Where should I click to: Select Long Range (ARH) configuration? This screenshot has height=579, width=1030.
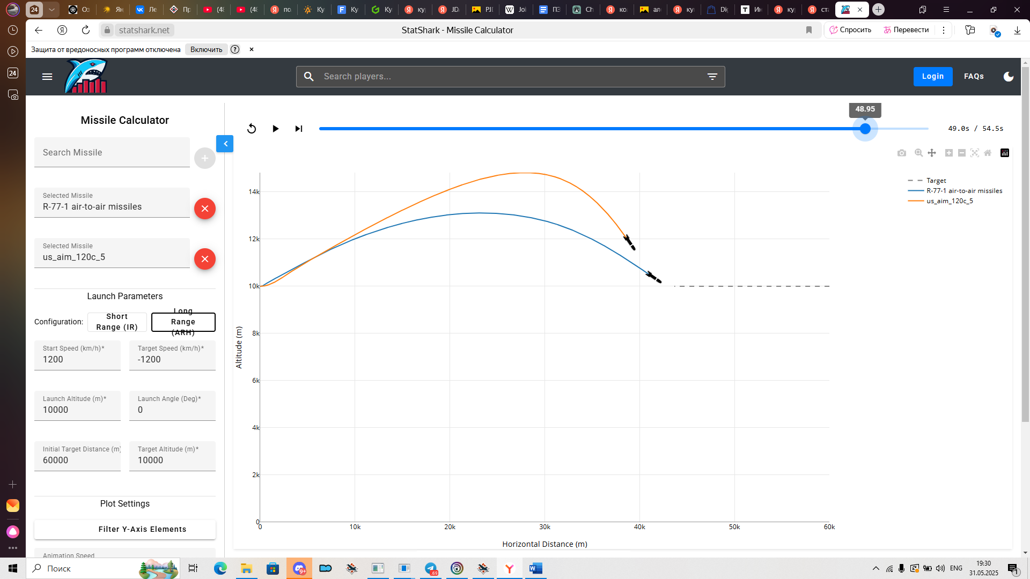coord(183,322)
